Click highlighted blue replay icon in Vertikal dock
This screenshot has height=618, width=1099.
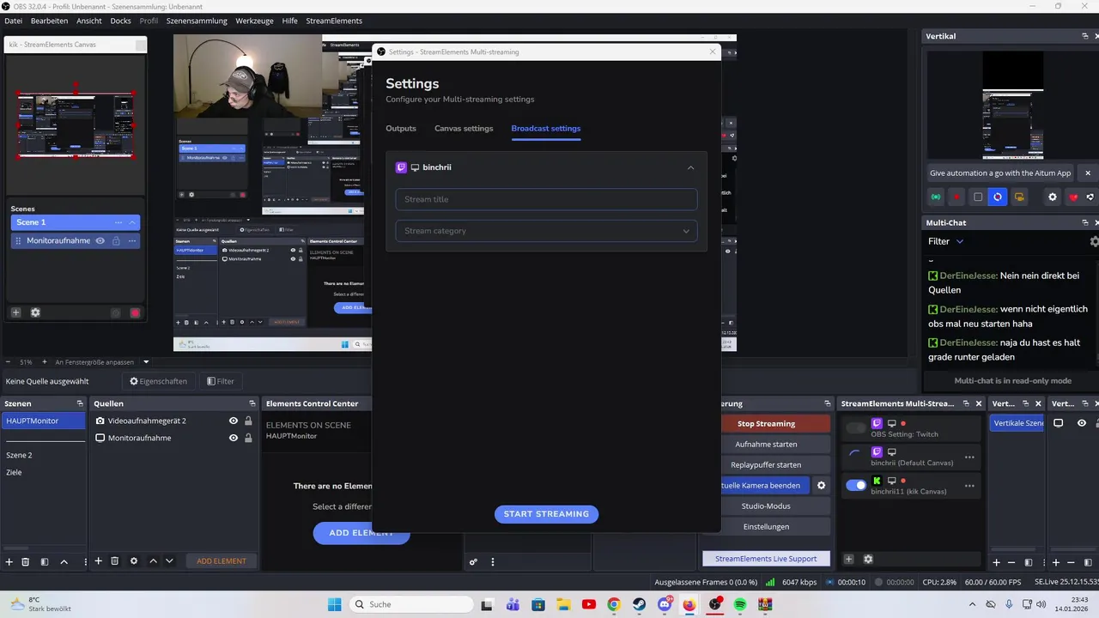998,197
